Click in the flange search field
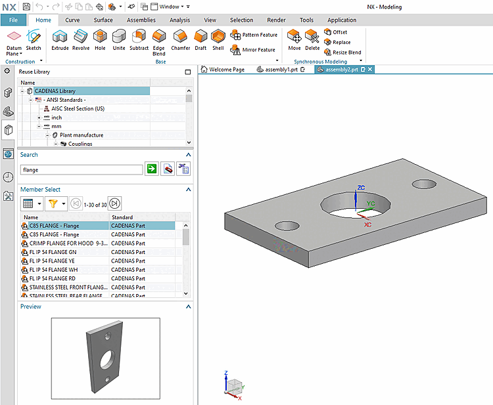The image size is (493, 405). (82, 170)
